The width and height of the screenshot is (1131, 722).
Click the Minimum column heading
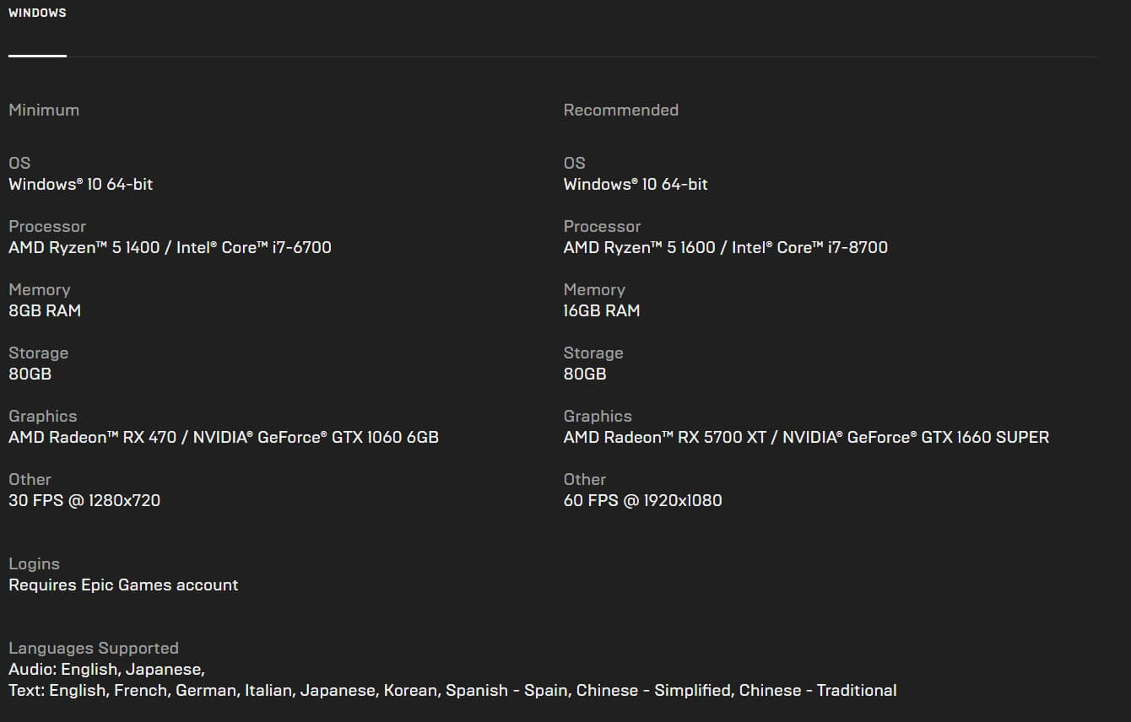[x=44, y=110]
